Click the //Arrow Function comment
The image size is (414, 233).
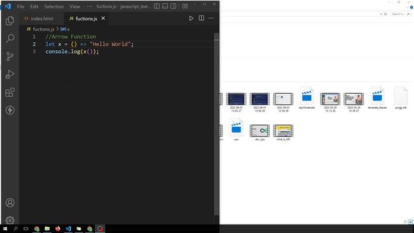tap(71, 37)
